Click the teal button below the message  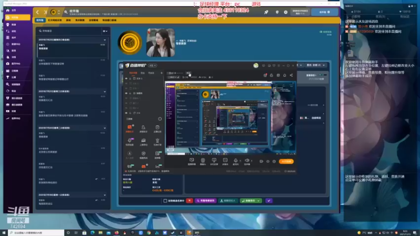pyautogui.click(x=228, y=201)
